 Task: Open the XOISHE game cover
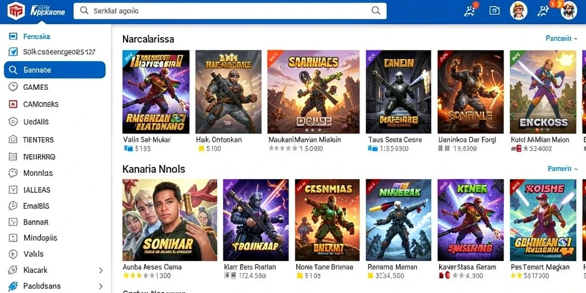543,220
